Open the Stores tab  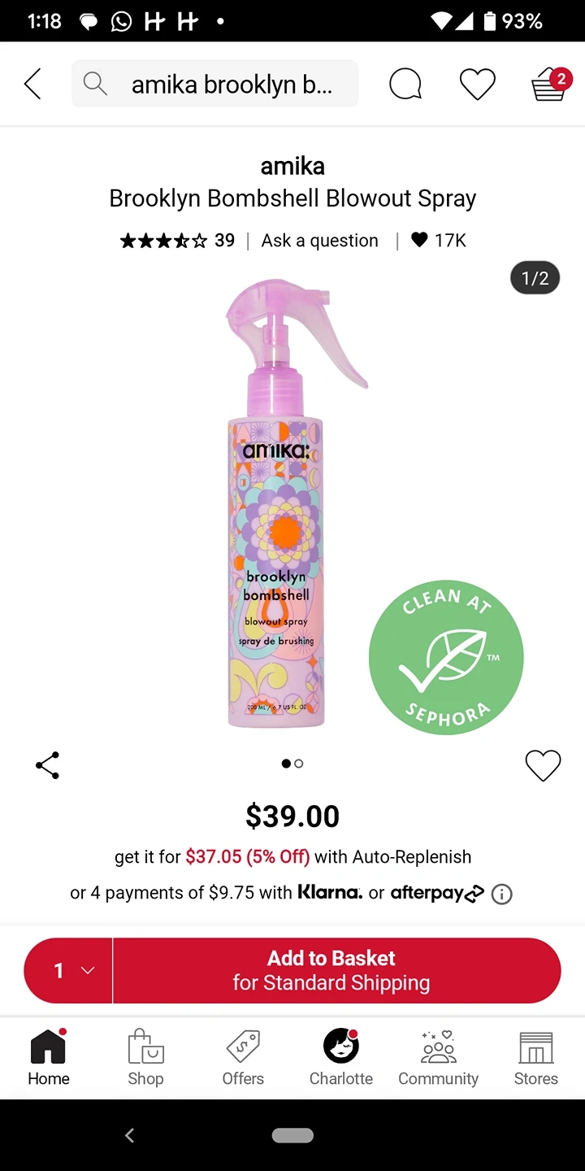coord(535,1057)
